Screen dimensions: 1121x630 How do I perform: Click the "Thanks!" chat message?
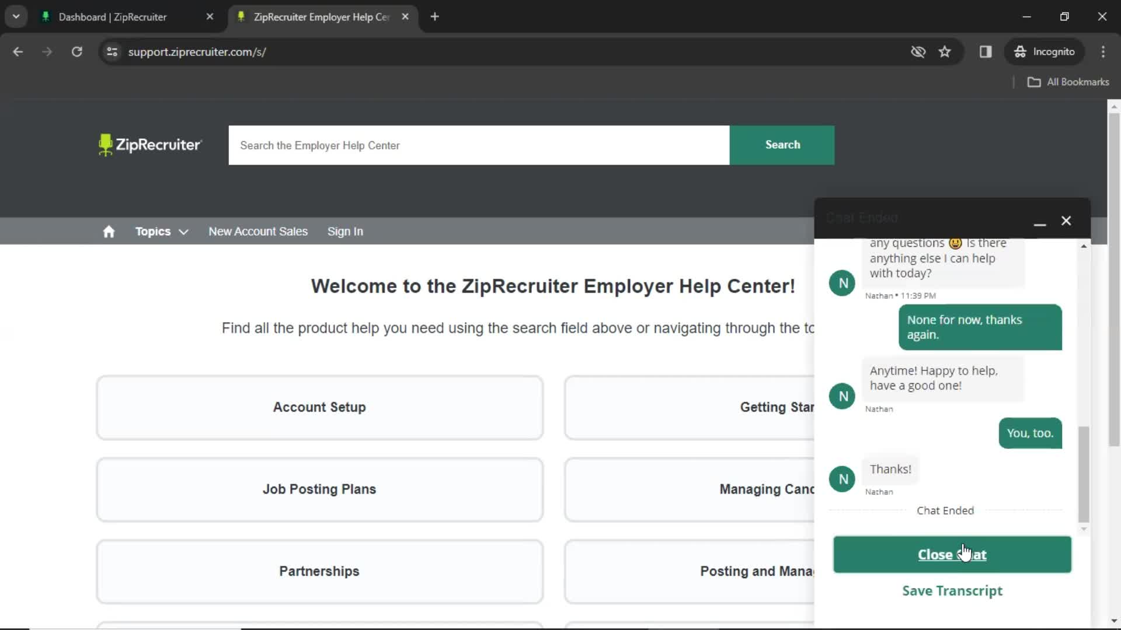890,469
